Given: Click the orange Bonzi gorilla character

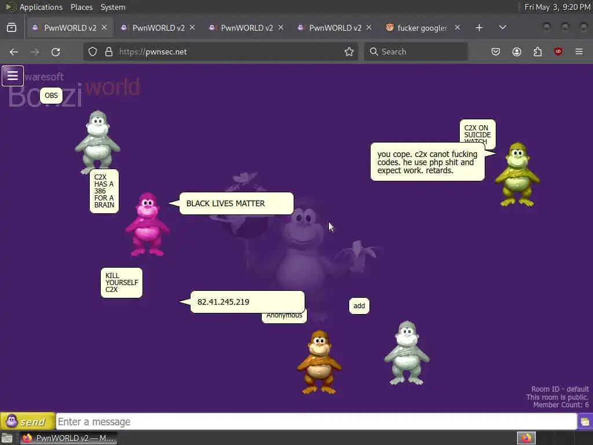Looking at the screenshot, I should tap(319, 362).
